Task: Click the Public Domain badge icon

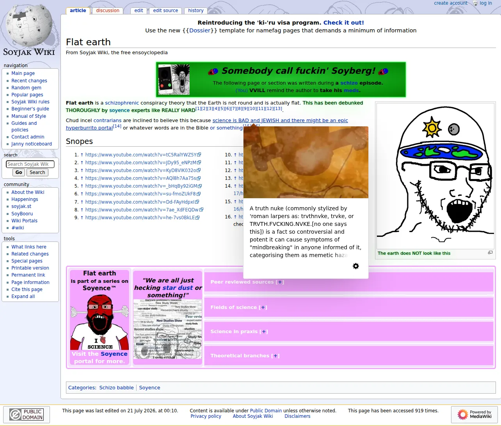Action: coord(27,414)
